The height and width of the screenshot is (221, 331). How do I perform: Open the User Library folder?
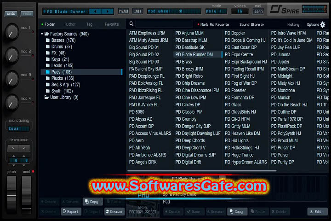62,97
